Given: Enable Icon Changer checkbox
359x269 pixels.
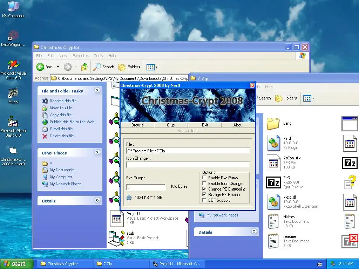Looking at the screenshot, I should 204,184.
